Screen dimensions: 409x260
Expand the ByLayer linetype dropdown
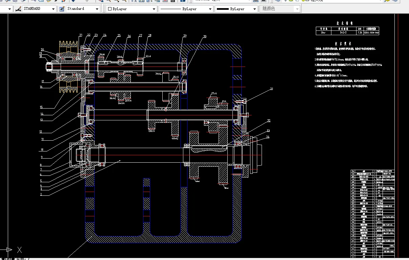(x=209, y=9)
